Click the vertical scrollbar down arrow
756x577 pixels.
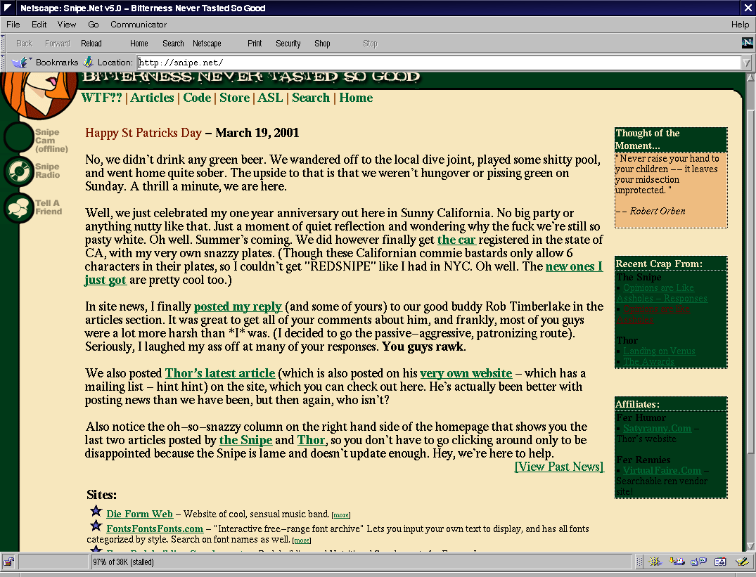tap(750, 546)
